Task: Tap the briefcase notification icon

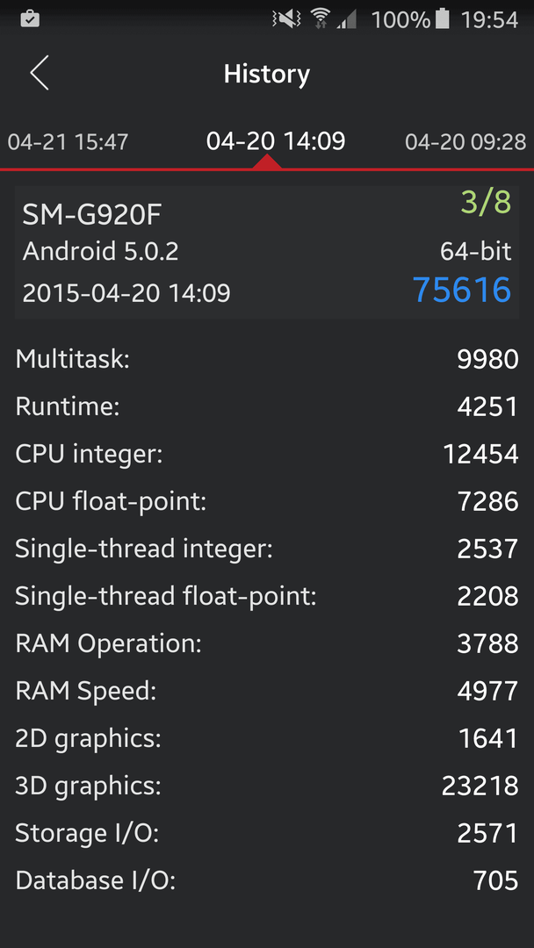Action: (x=30, y=20)
